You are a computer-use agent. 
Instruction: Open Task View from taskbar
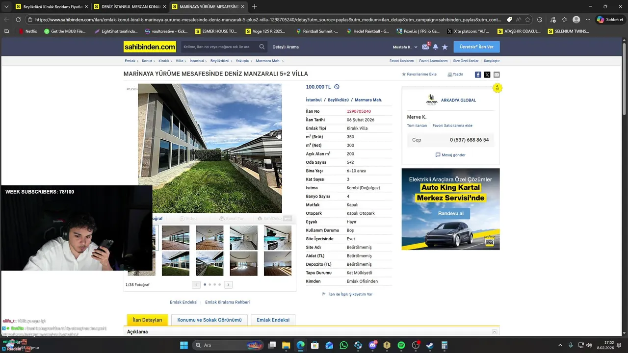272,345
